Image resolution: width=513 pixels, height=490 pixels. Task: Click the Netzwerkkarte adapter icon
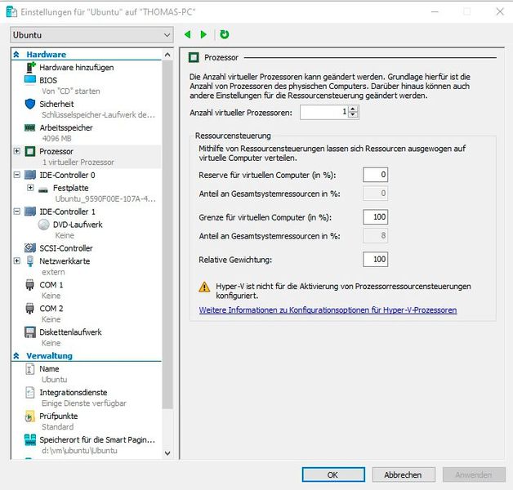pyautogui.click(x=30, y=261)
